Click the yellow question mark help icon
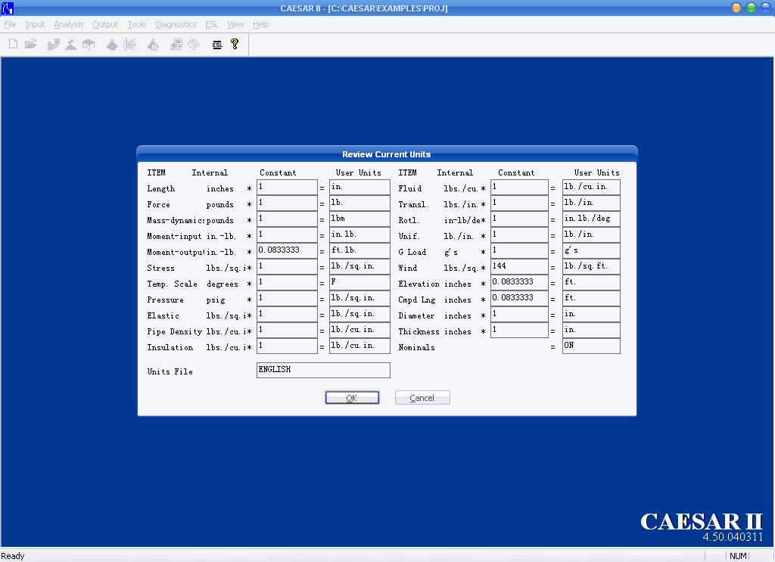The height and width of the screenshot is (562, 775). (235, 45)
